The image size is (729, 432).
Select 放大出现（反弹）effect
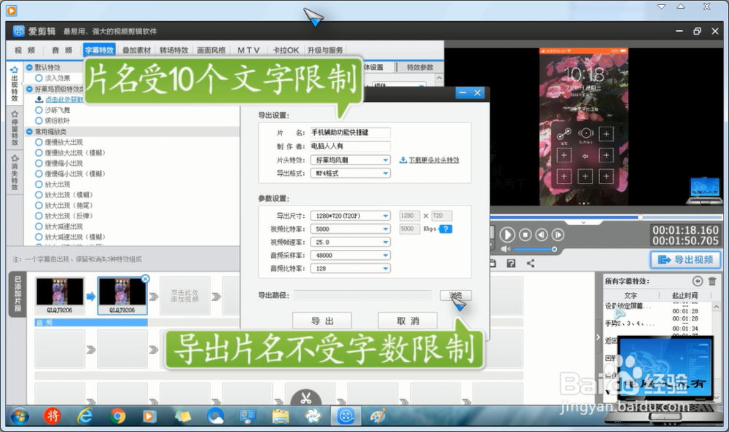coord(39,216)
